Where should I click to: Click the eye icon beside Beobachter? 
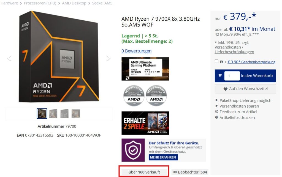click(x=175, y=172)
